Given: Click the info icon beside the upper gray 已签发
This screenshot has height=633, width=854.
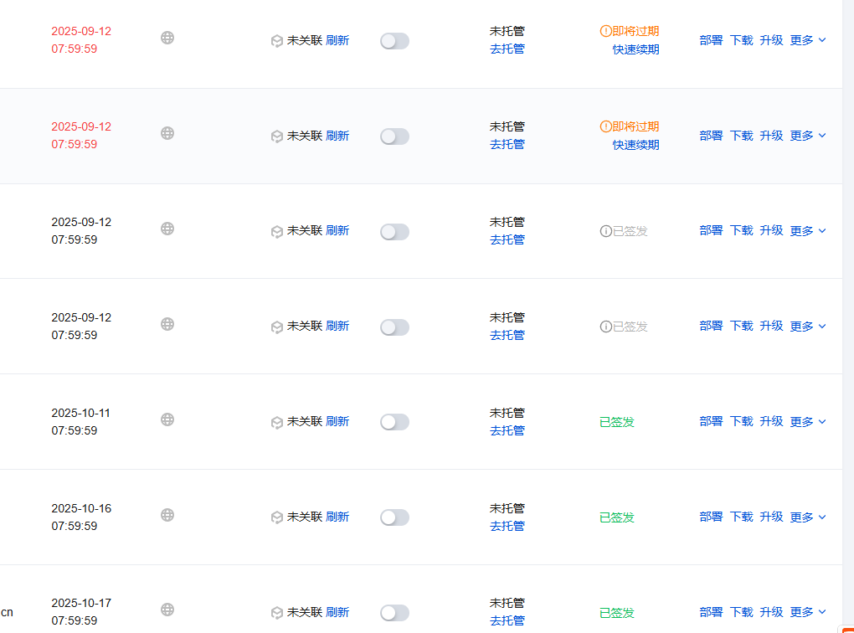Looking at the screenshot, I should (x=606, y=231).
